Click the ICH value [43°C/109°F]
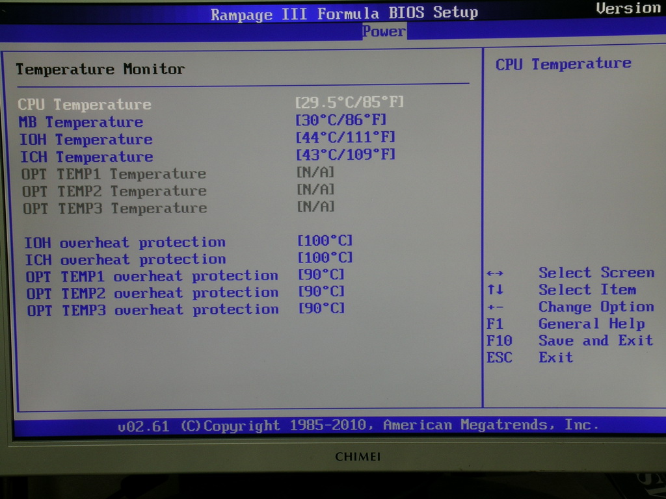This screenshot has width=666, height=499. click(346, 155)
